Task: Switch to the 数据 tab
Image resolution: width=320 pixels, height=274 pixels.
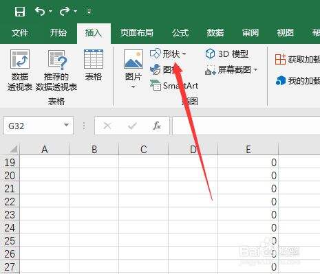Action: pyautogui.click(x=215, y=33)
